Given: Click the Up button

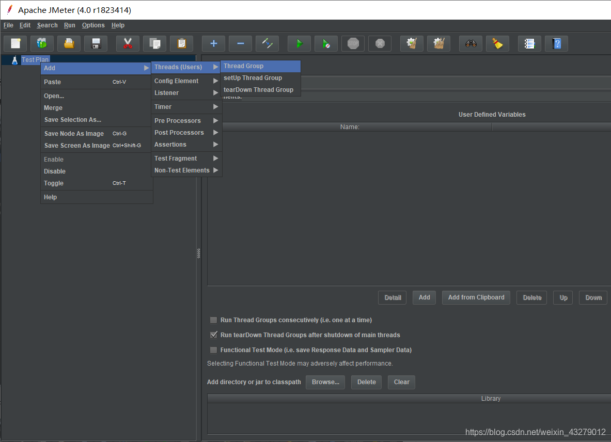Looking at the screenshot, I should [x=563, y=297].
